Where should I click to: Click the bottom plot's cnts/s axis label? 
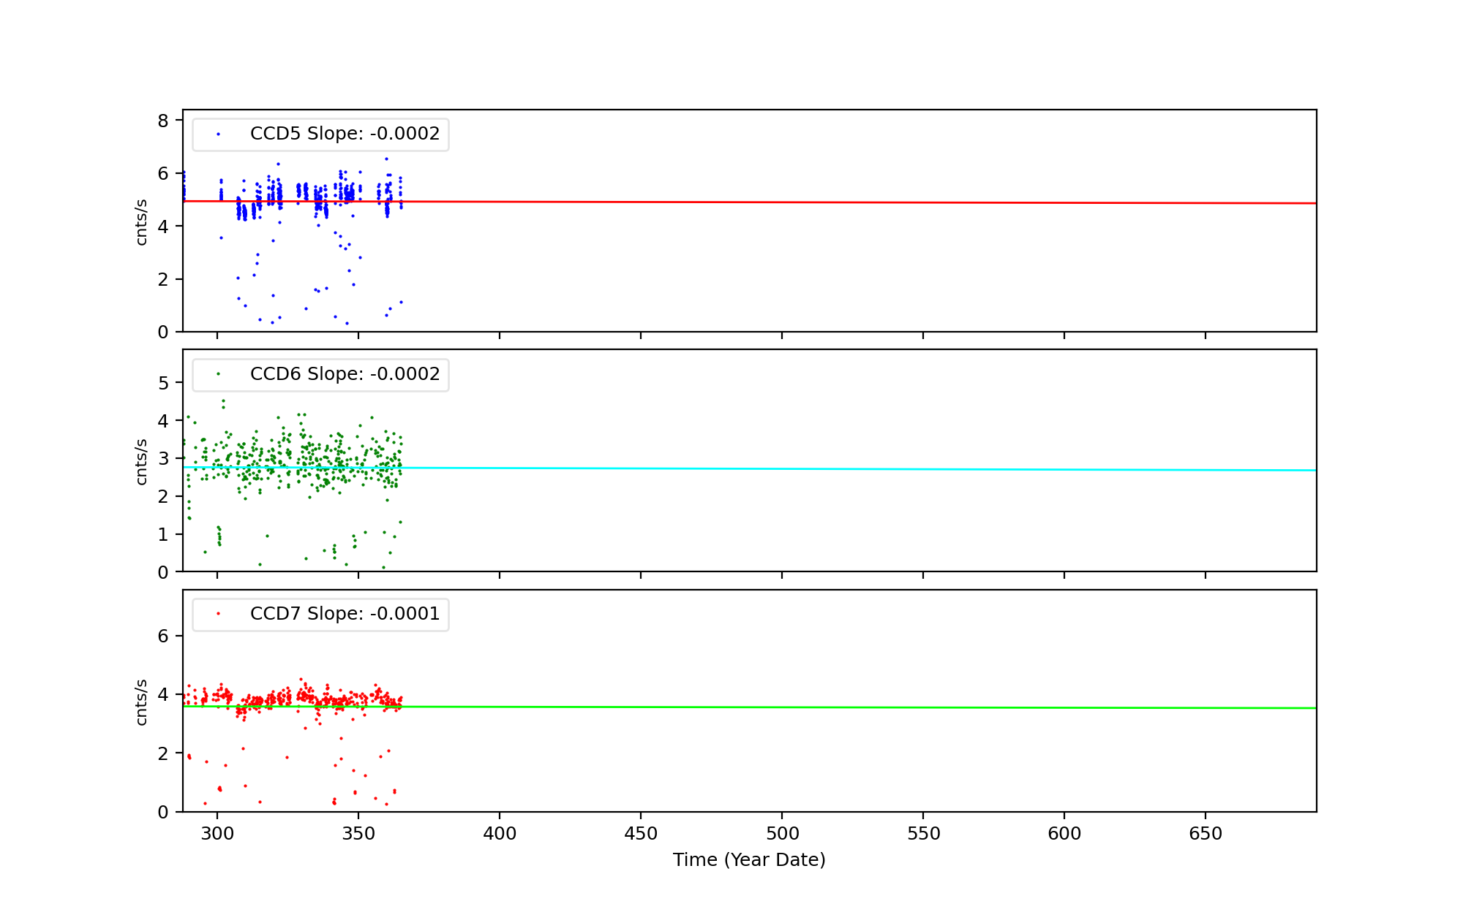pyautogui.click(x=142, y=702)
